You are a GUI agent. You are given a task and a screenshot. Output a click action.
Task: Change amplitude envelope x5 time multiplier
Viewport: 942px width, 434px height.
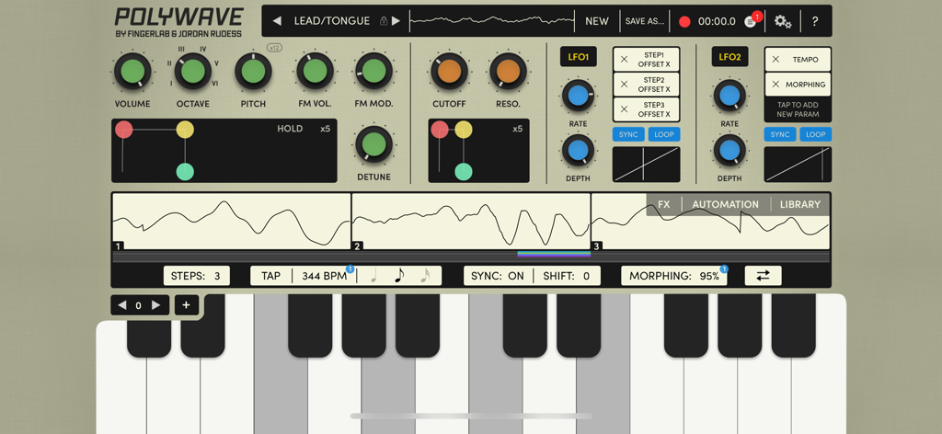point(325,129)
